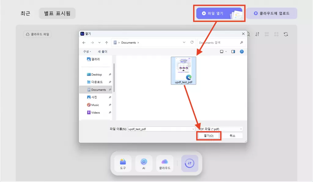Click the sort order icon near search
This screenshot has height=182, width=313.
257,34
